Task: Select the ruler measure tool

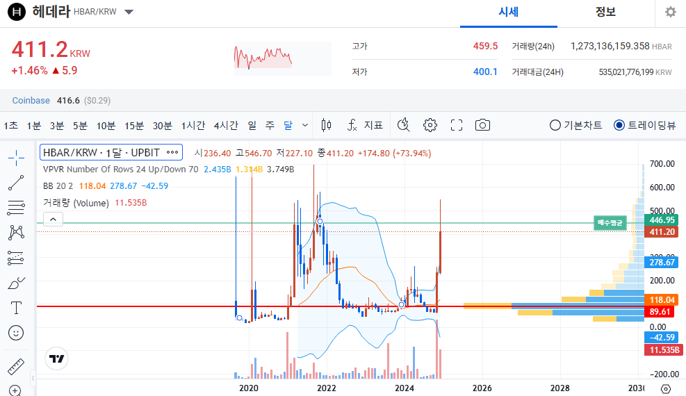Action: tap(16, 366)
